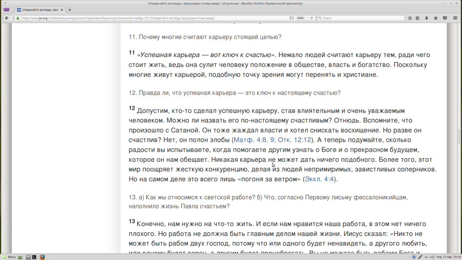Open the 'Отк. 12:12' scripture link
The image size is (462, 260).
click(x=294, y=140)
